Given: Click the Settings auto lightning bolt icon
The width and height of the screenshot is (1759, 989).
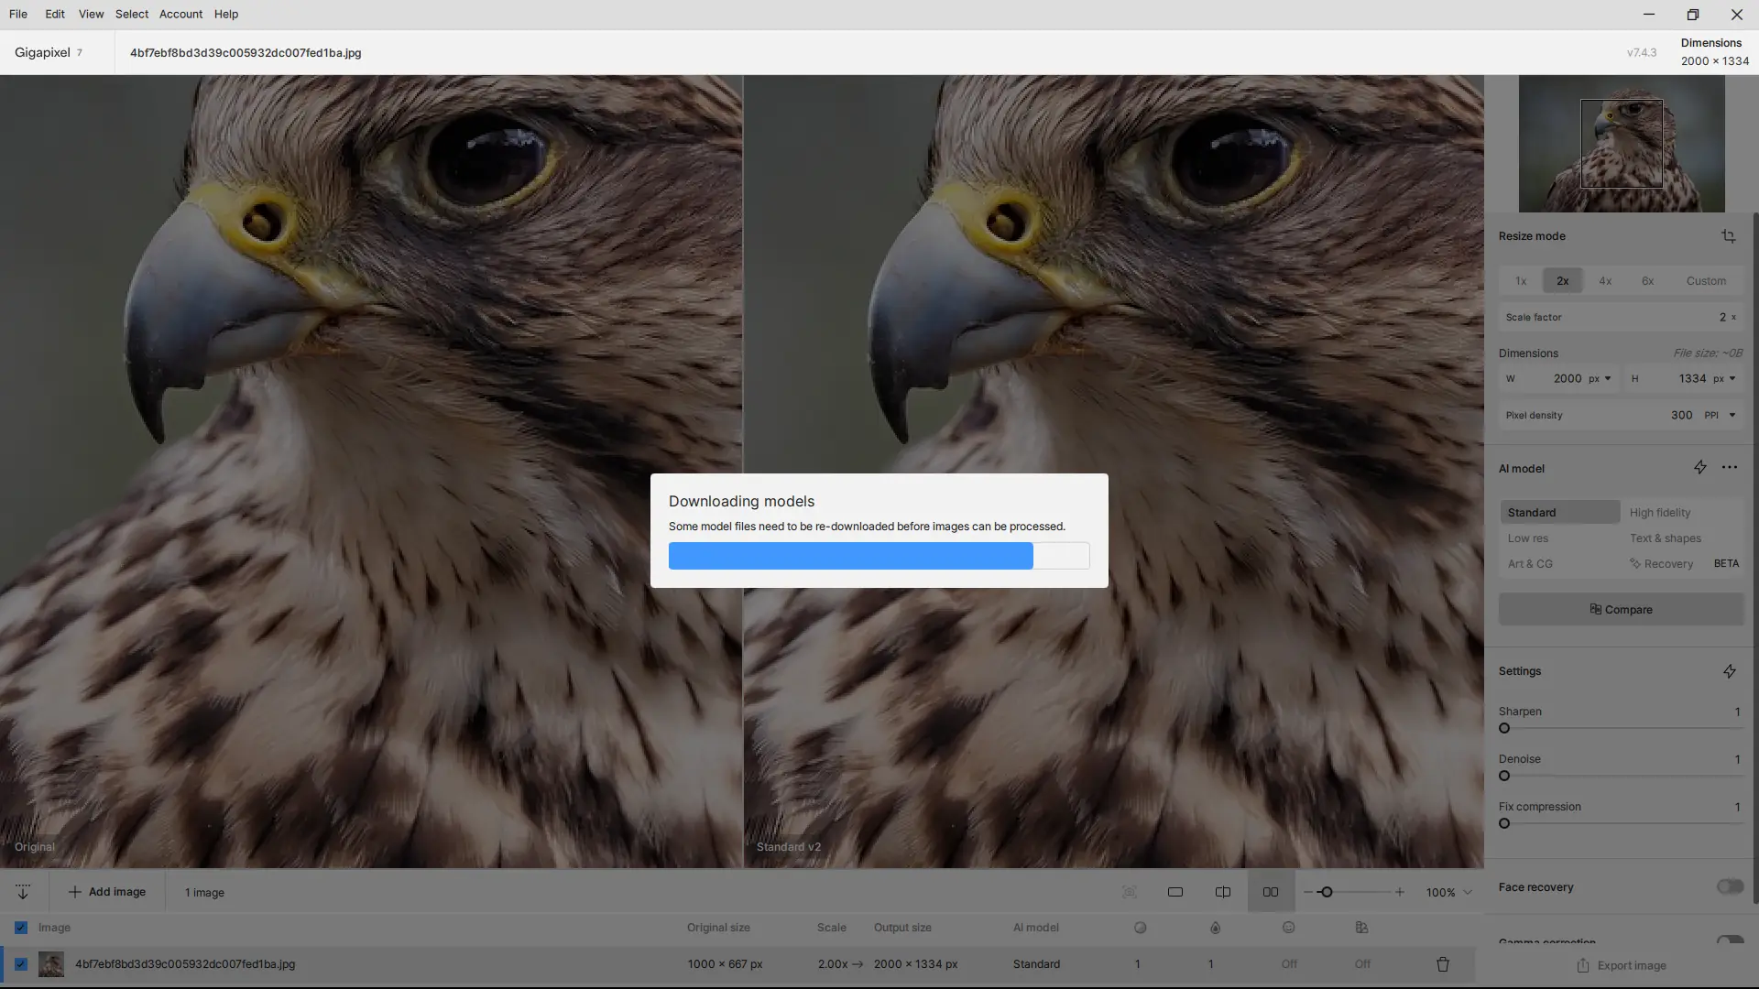Looking at the screenshot, I should click(x=1729, y=671).
